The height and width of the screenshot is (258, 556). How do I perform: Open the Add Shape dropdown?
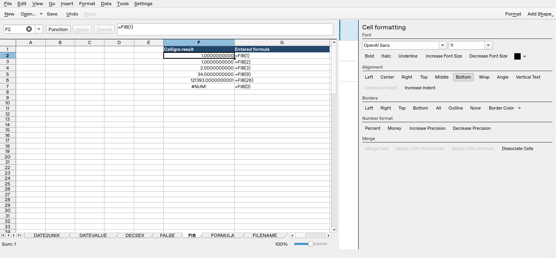[540, 14]
